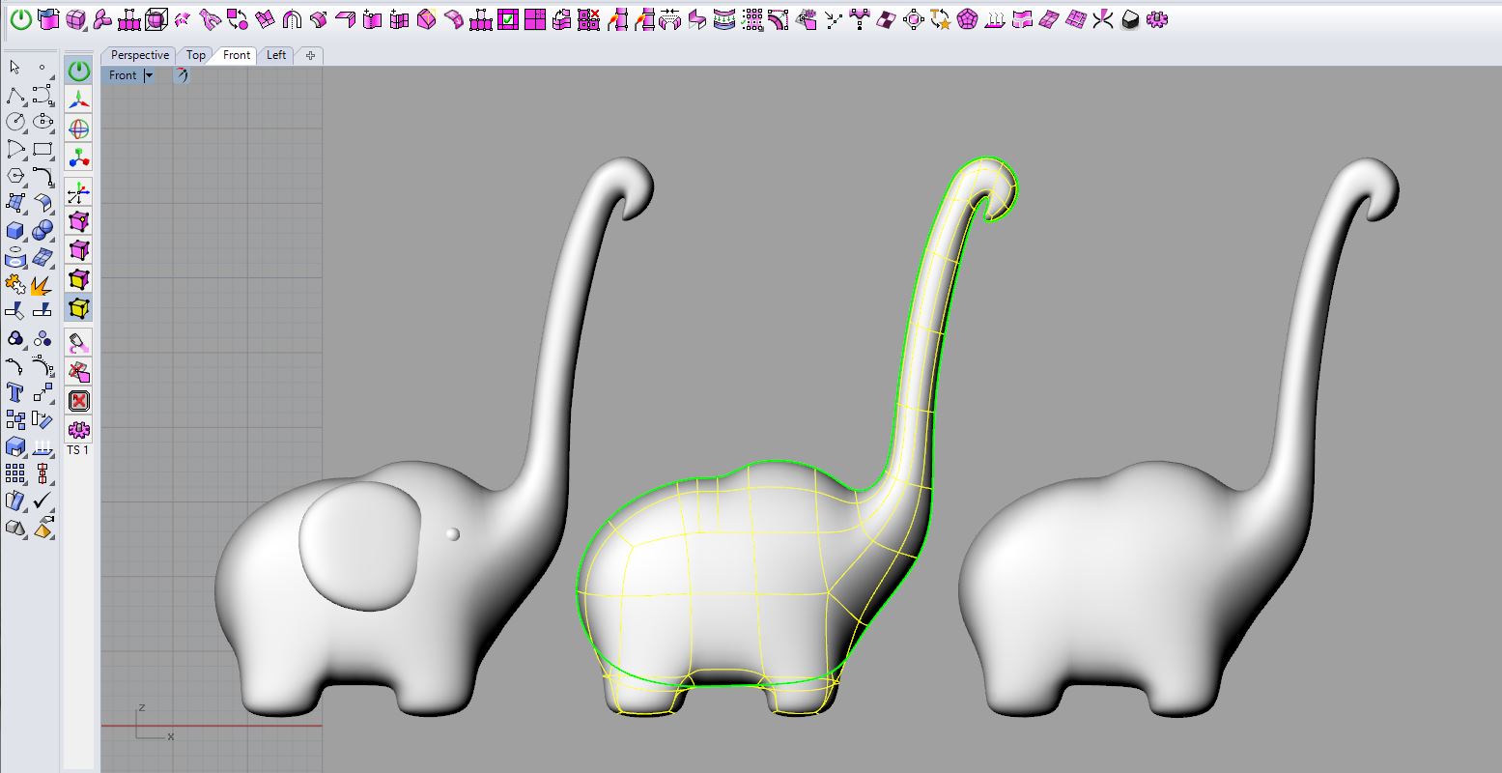
Task: Click the Front viewport title label
Action: (123, 75)
